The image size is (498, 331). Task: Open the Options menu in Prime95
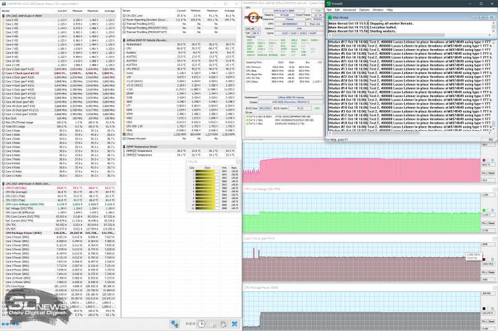coord(364,10)
